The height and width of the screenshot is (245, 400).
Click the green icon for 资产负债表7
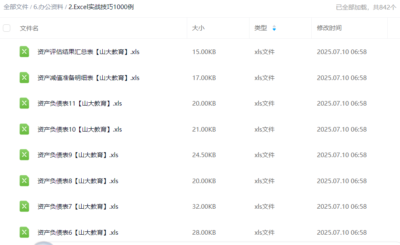pos(24,207)
